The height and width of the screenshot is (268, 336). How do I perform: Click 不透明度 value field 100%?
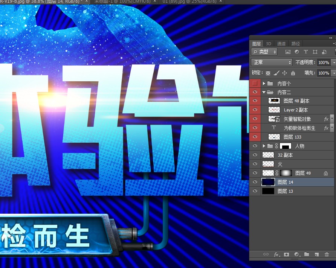(x=324, y=62)
